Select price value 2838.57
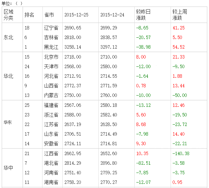This screenshot has width=209, height=188. [x=109, y=37]
